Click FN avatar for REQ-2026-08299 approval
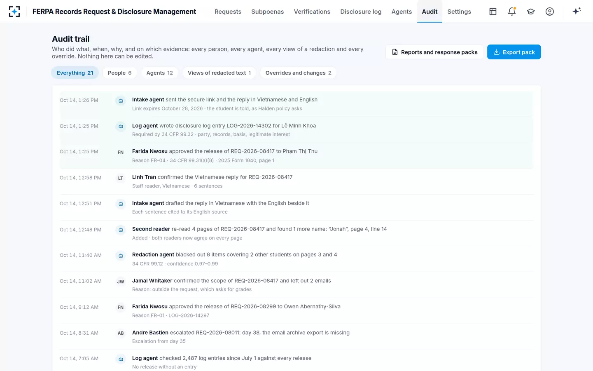Image resolution: width=593 pixels, height=371 pixels. pos(121,307)
